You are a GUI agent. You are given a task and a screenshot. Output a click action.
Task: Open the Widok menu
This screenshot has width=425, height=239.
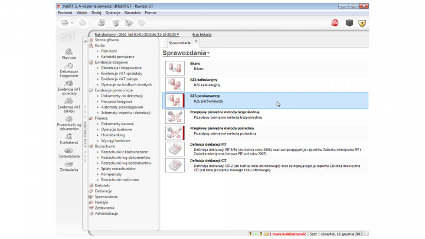(82, 13)
